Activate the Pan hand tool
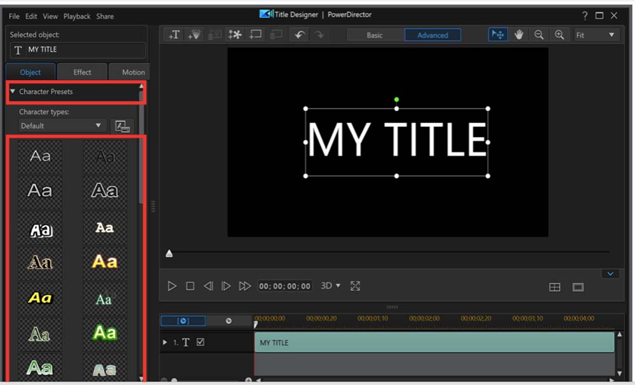Screen dimensions: 635x385 519,34
